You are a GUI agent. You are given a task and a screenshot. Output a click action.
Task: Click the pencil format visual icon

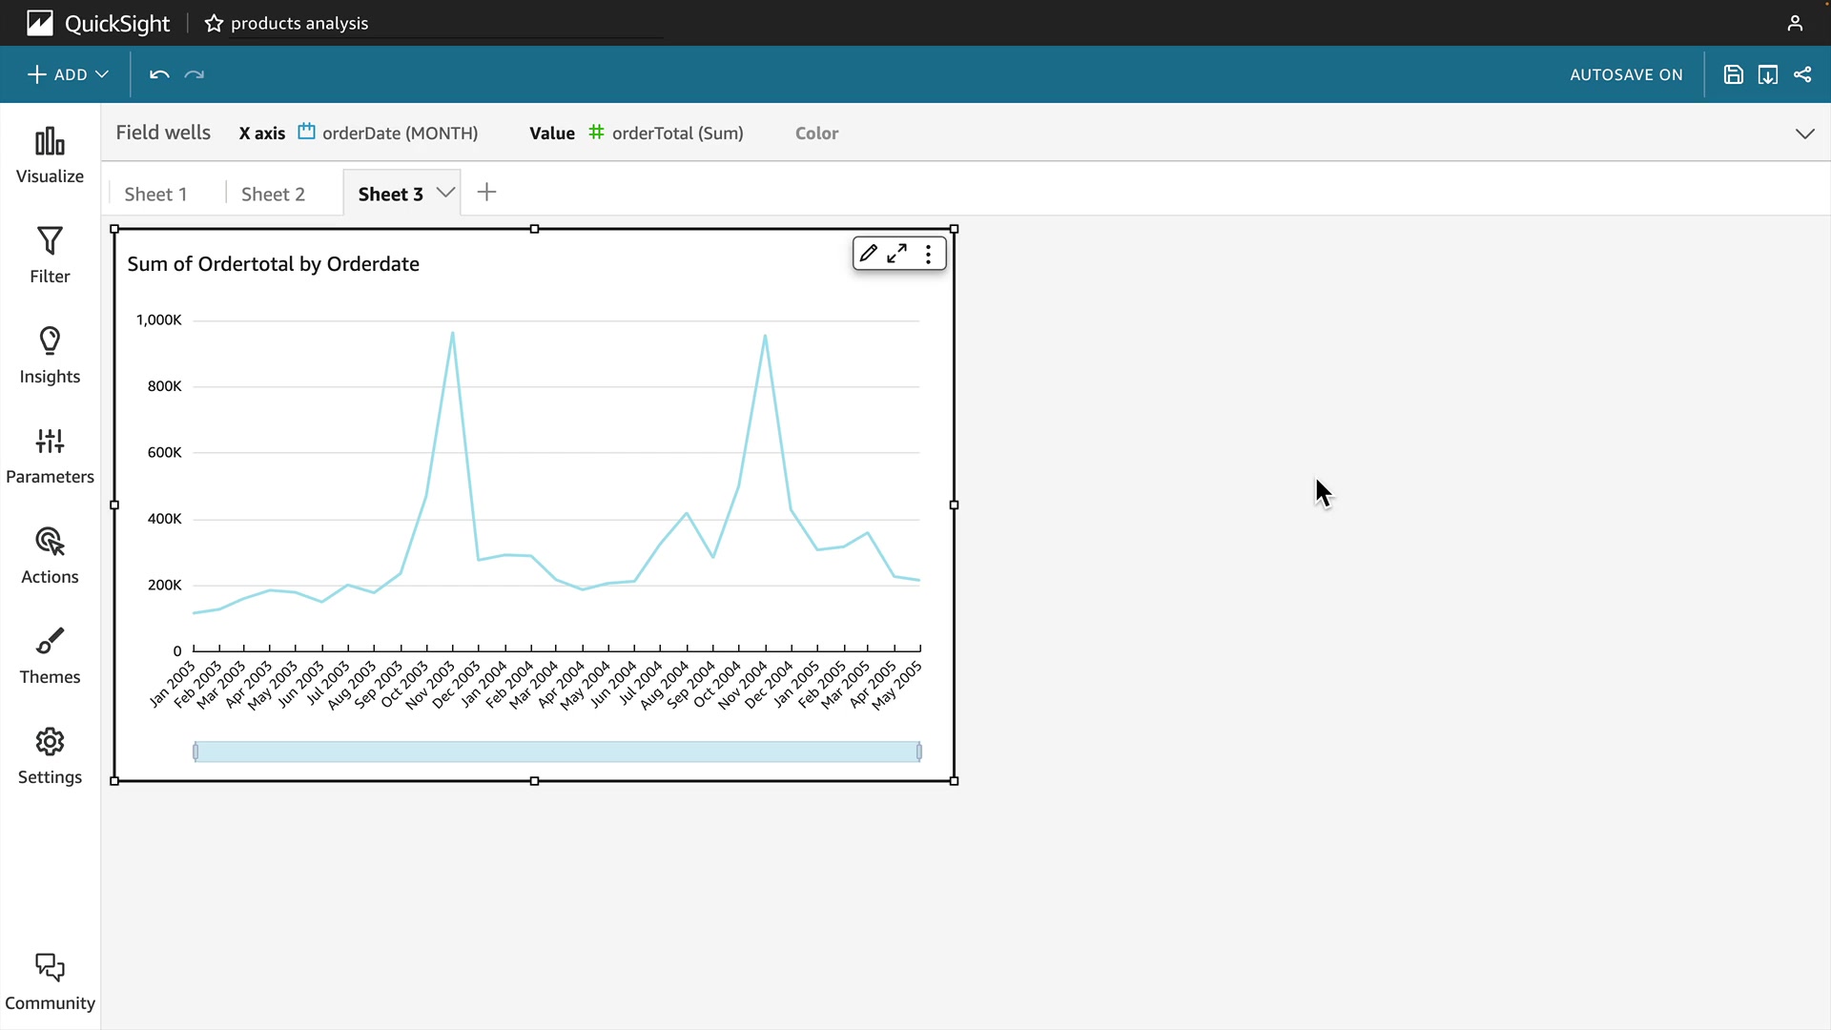[868, 254]
